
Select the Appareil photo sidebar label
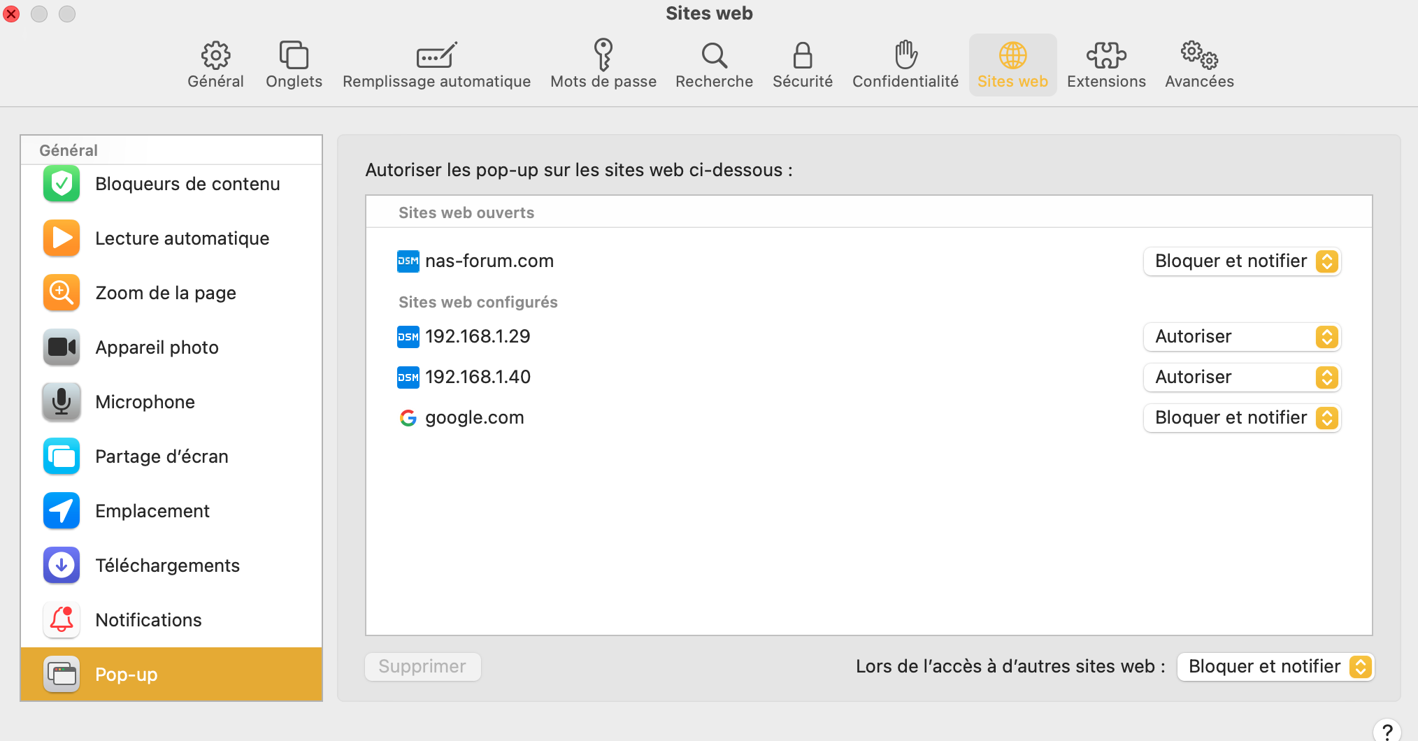pyautogui.click(x=157, y=347)
